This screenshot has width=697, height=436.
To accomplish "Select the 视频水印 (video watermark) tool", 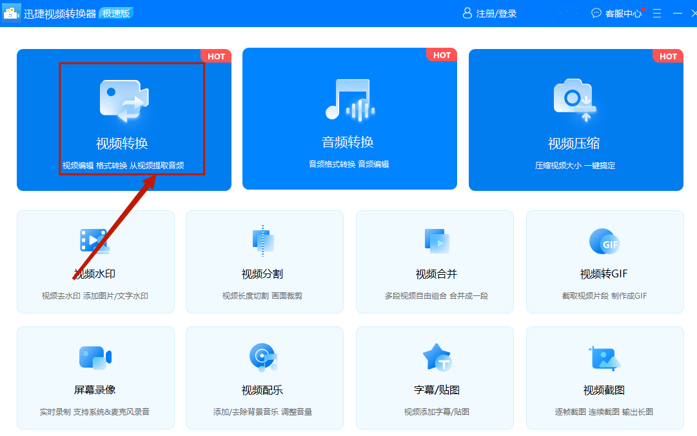I will tap(95, 261).
